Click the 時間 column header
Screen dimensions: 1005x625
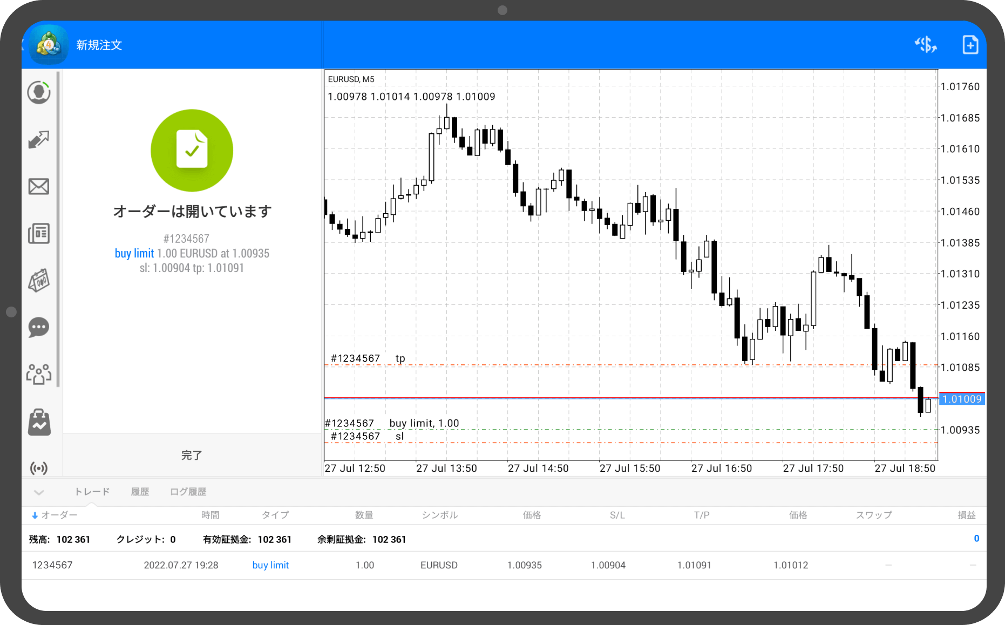[x=210, y=515]
